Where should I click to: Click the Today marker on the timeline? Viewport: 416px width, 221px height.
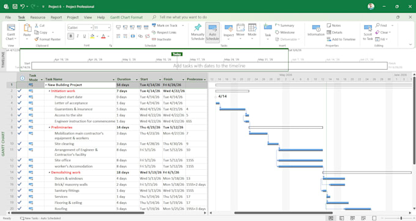[177, 54]
